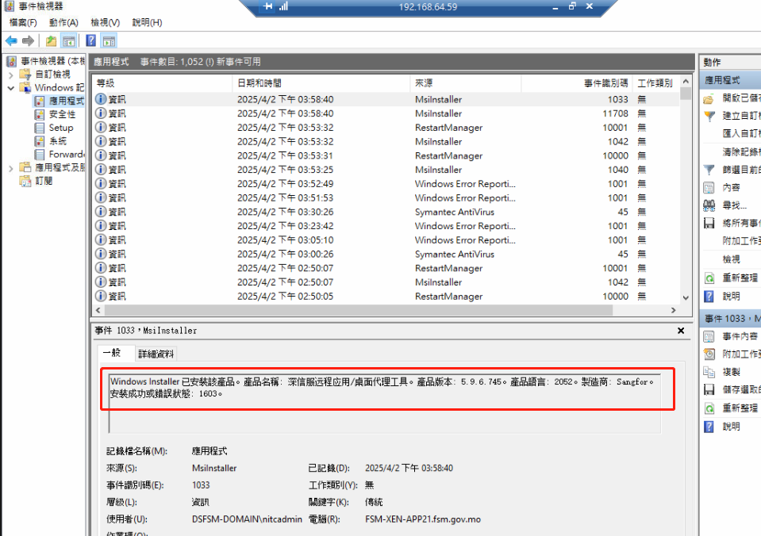Collapse the Windows 記錄 tree node

pos(10,87)
